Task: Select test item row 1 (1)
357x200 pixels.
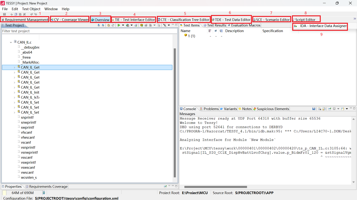Action: tap(192, 36)
